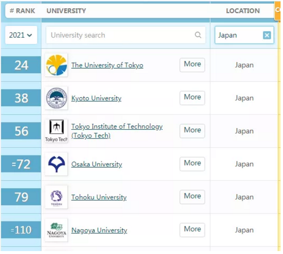Click the UNIVERSITY column header
Screen dimensions: 283x254
[x=66, y=11]
